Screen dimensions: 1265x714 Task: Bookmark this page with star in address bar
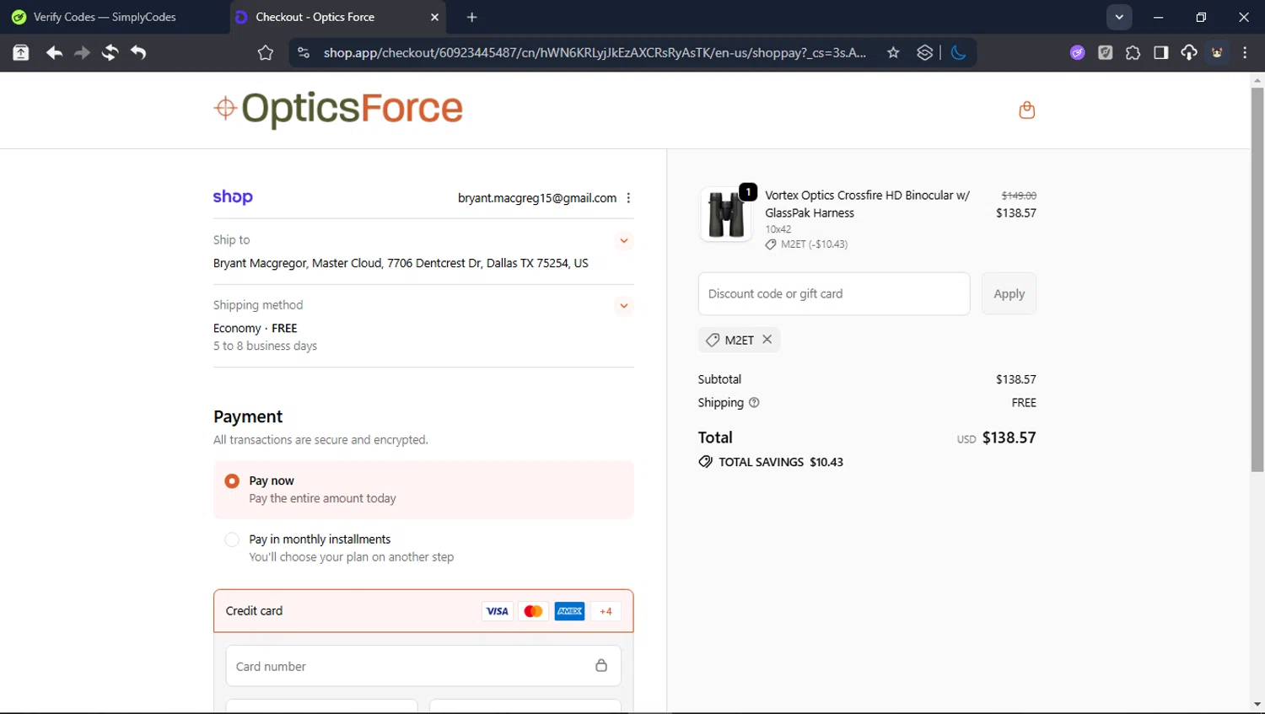point(893,53)
